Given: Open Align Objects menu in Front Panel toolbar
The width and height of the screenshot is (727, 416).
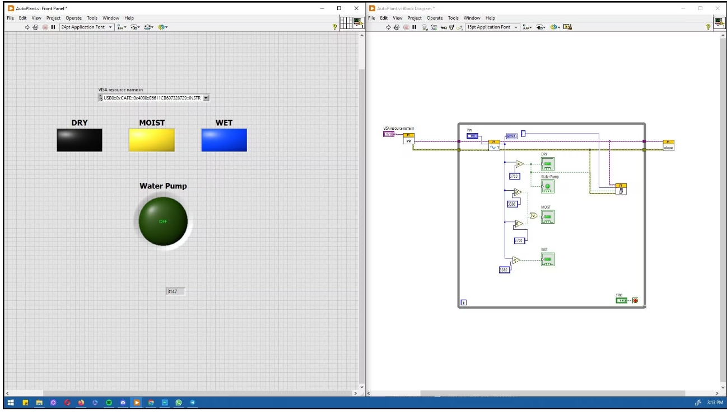Looking at the screenshot, I should click(121, 27).
